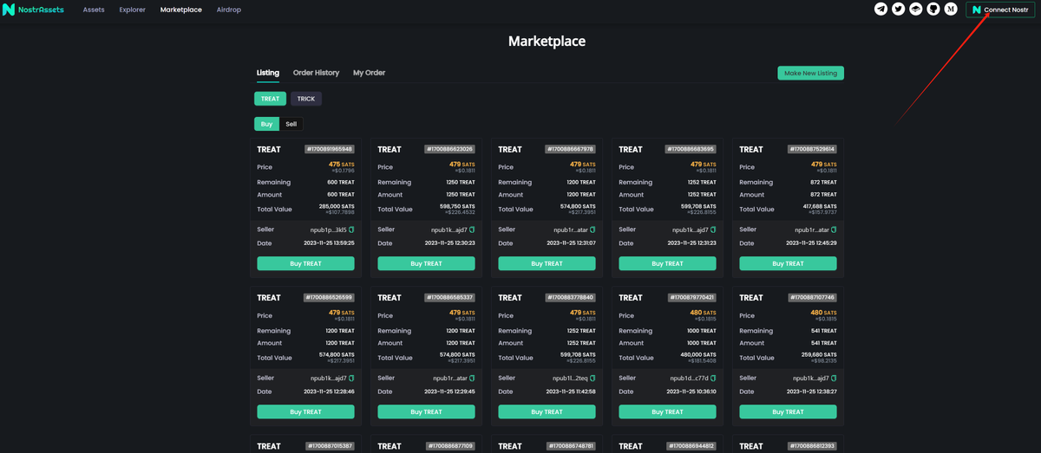Copy seller address in order #1700886623026
This screenshot has width=1041, height=453.
(x=472, y=230)
